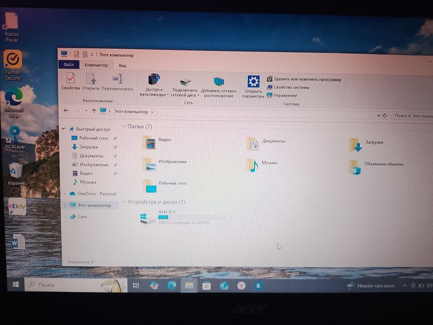Image resolution: width=433 pixels, height=325 pixels.
Task: Collapse Быстрый доступ in navigation pane
Action: (63, 129)
